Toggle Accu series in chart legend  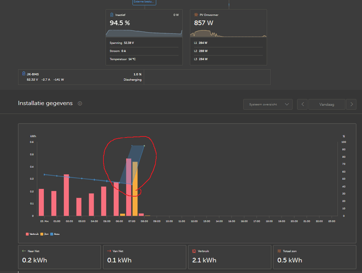coord(55,234)
